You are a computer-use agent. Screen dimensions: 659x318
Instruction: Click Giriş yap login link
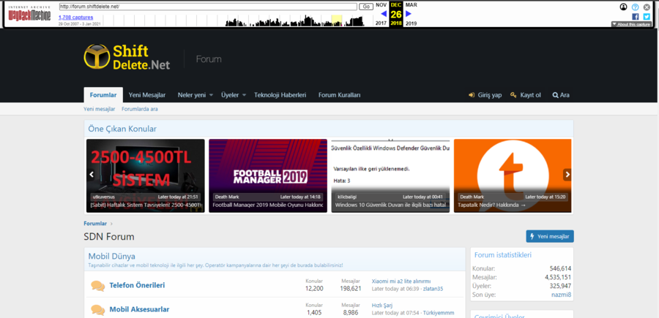pos(485,95)
